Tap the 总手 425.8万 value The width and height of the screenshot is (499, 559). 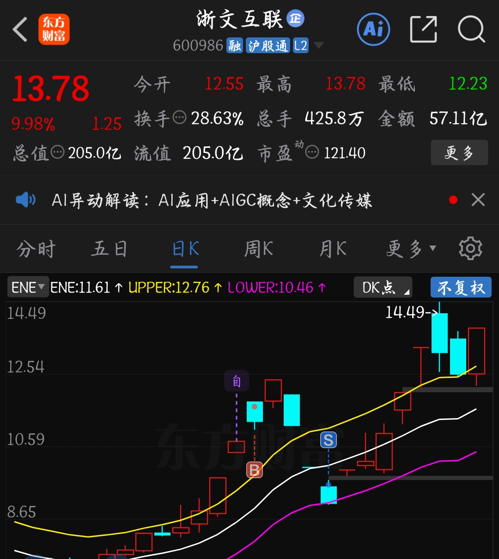click(x=334, y=119)
